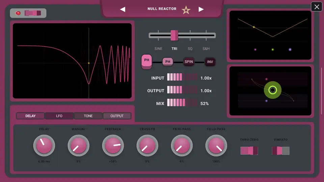This screenshot has height=182, width=324.
Task: Click the INPUT gain meter bar
Action: click(x=182, y=77)
